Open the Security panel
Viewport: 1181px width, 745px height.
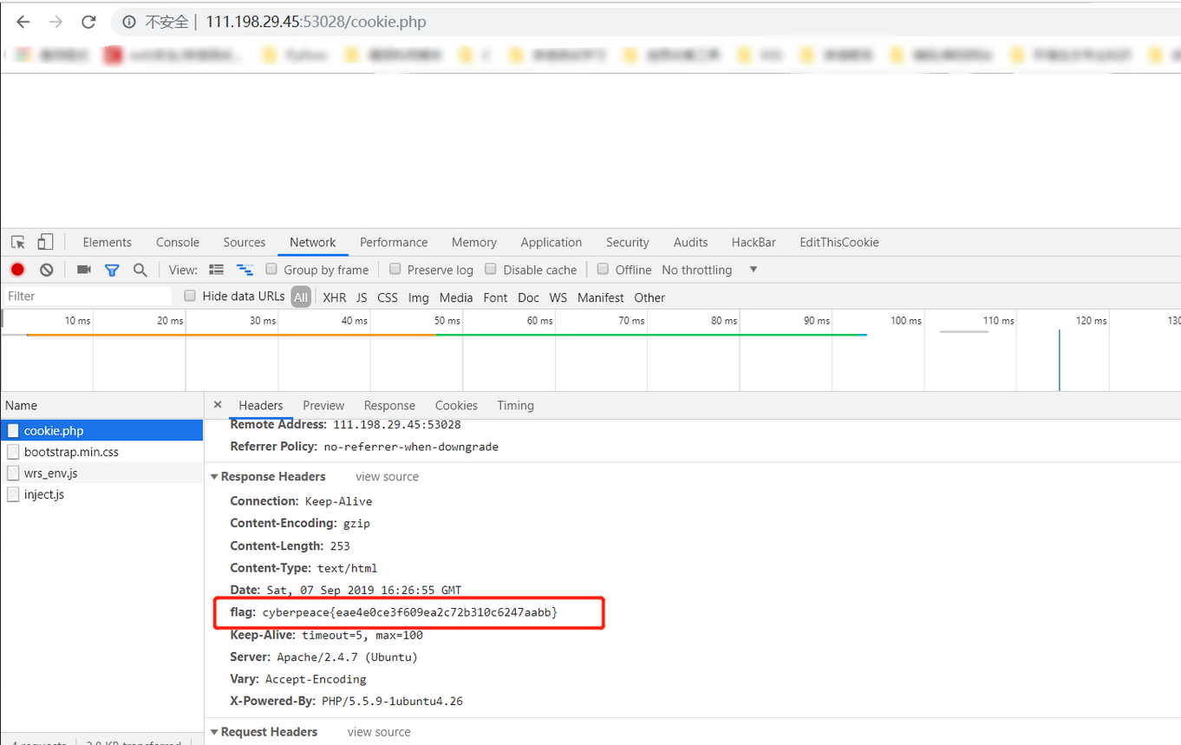(x=628, y=242)
